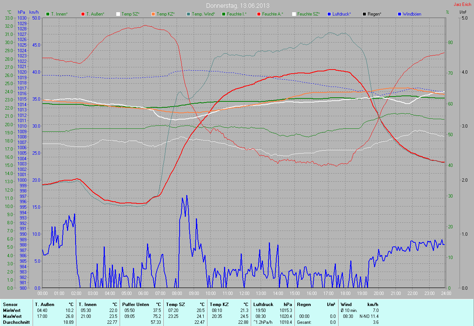
Task: Click the Wind column header in table
Action: (x=346, y=305)
